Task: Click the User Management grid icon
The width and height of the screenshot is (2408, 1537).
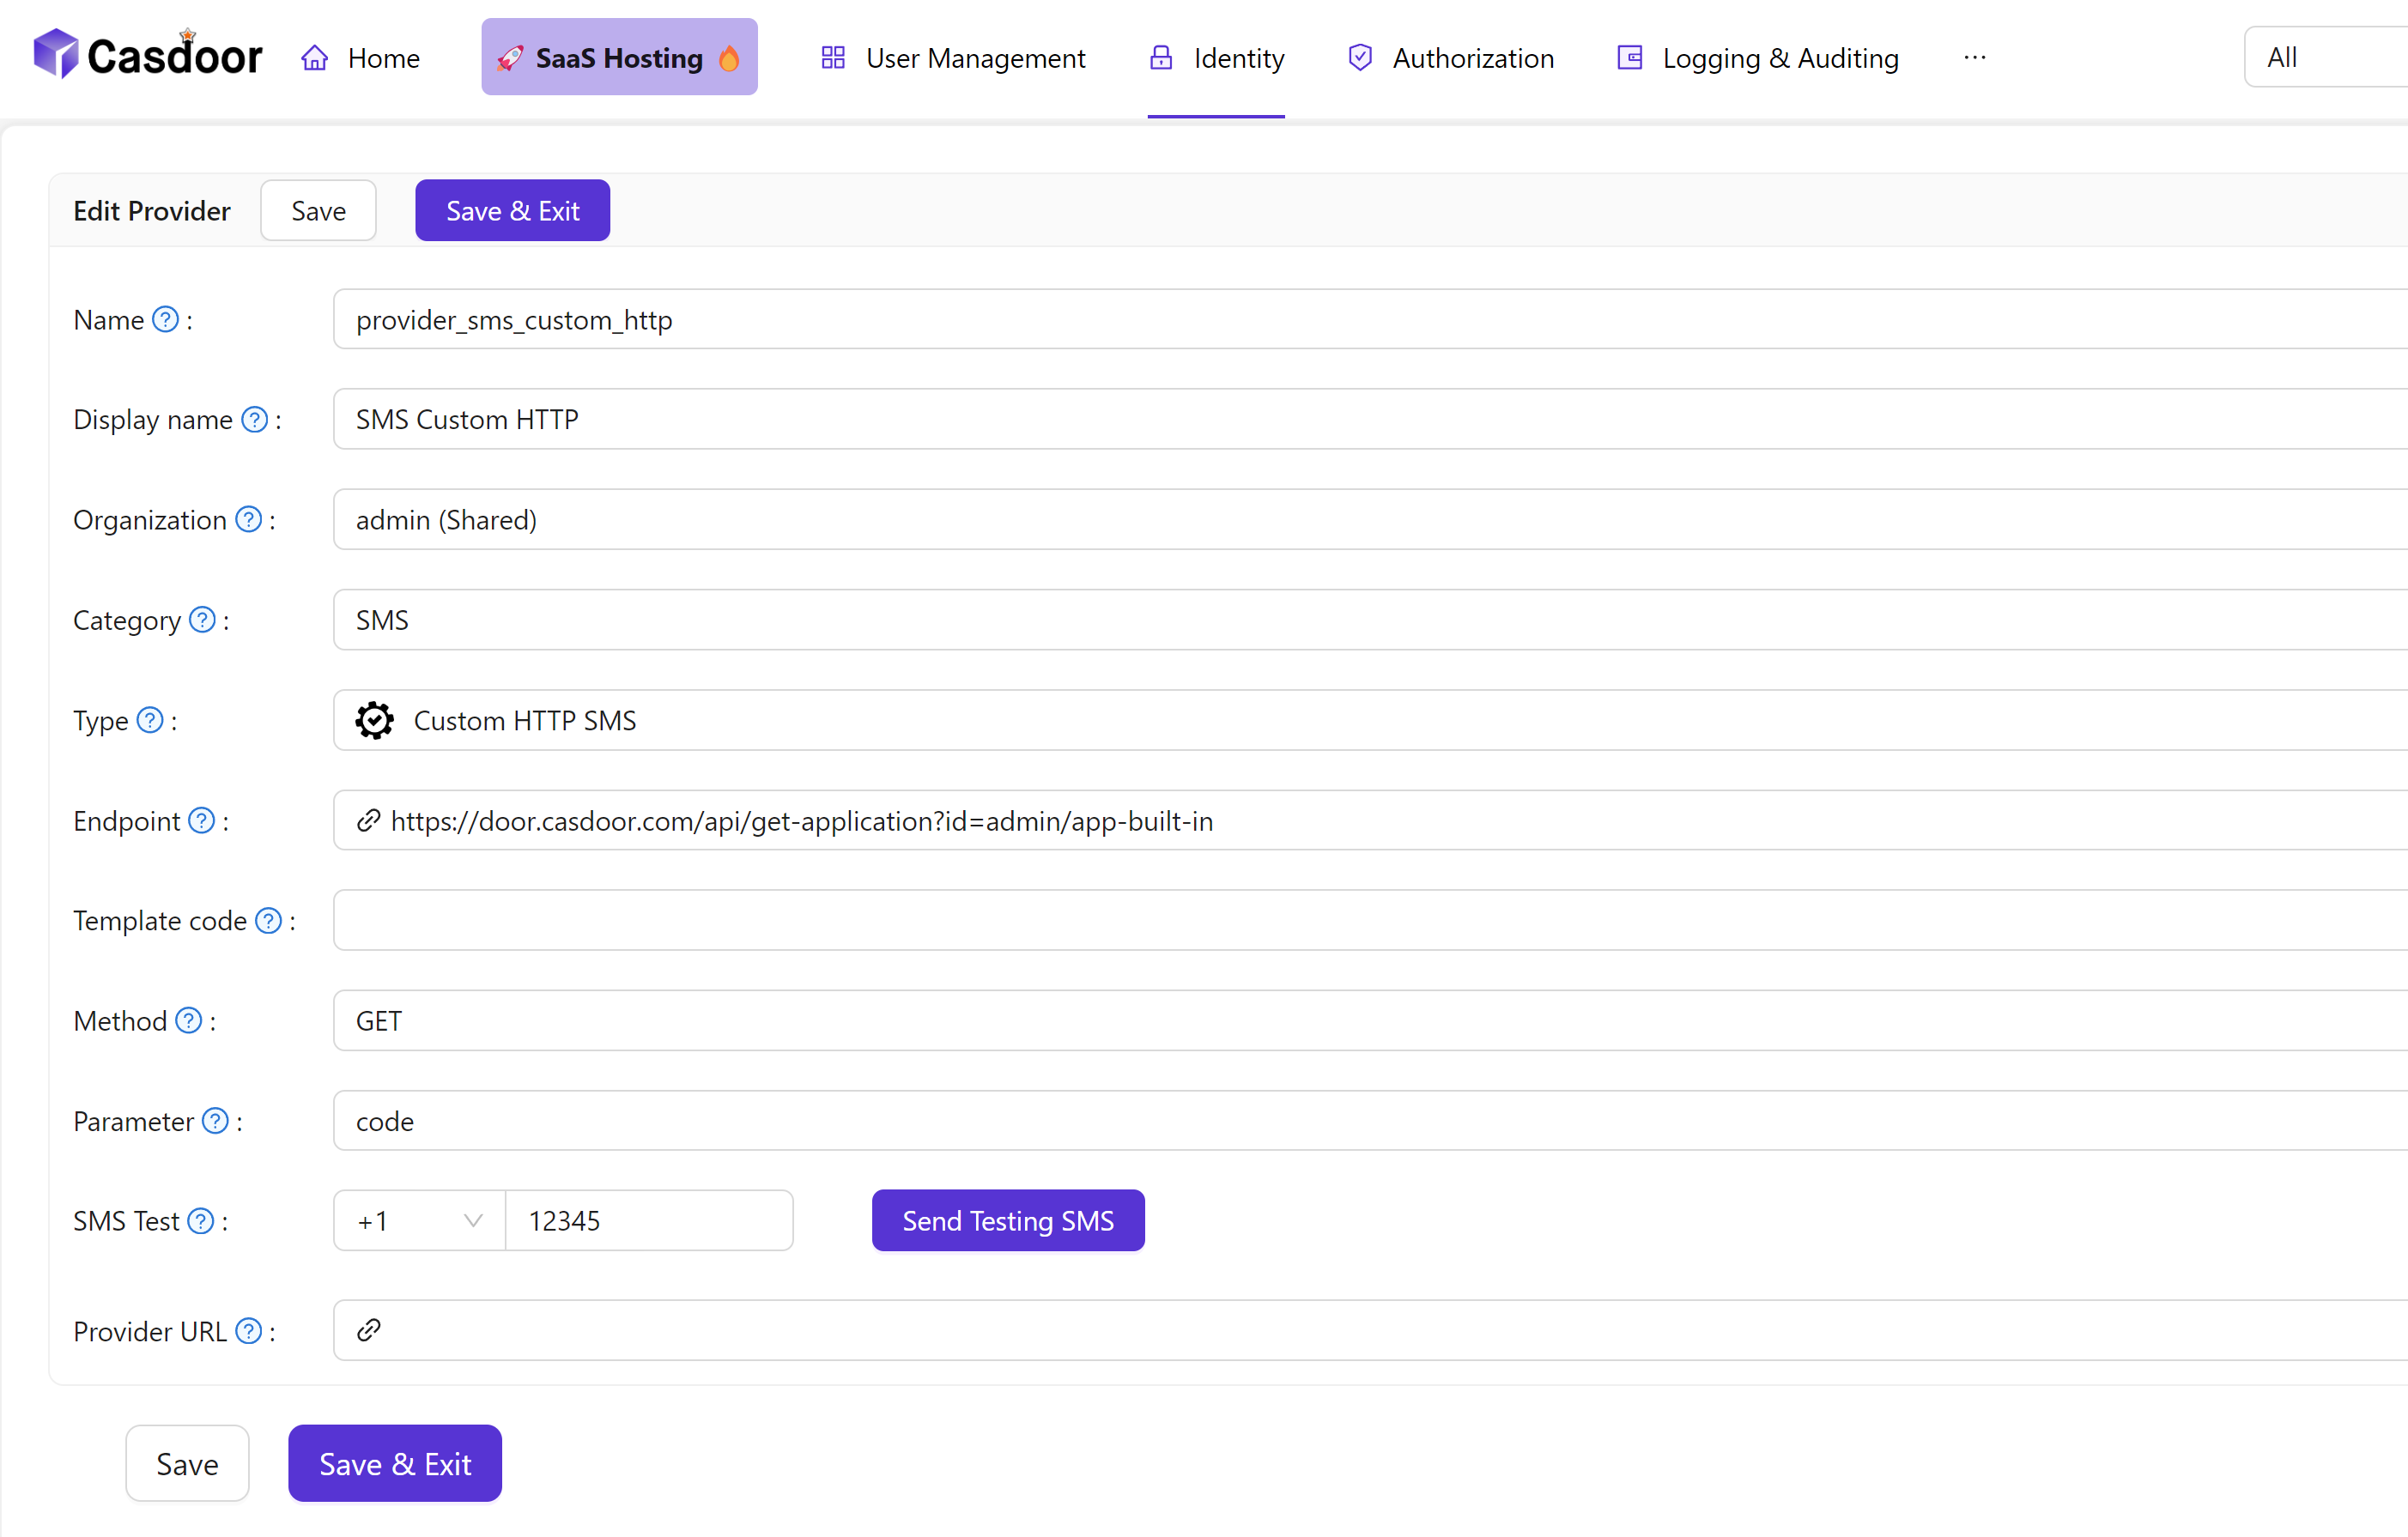Action: [833, 58]
